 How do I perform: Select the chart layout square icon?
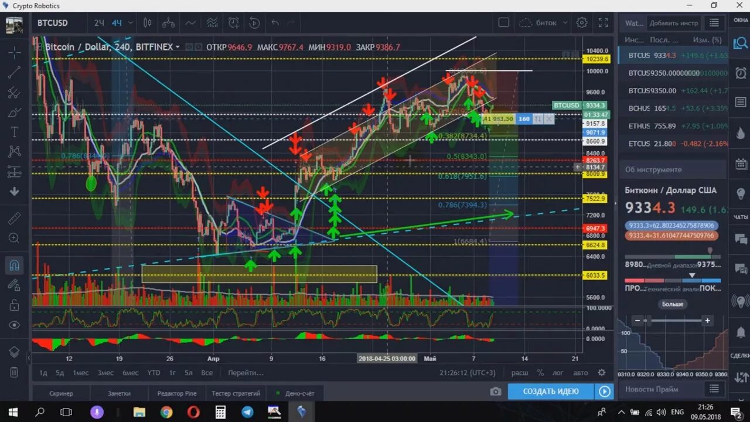[504, 23]
